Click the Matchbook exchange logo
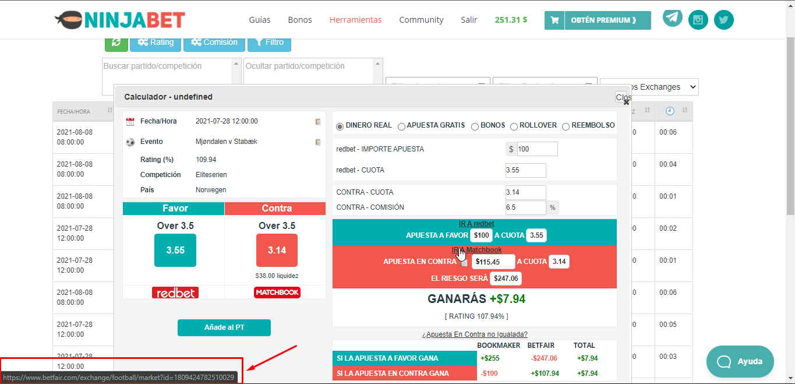795x384 pixels. click(277, 293)
